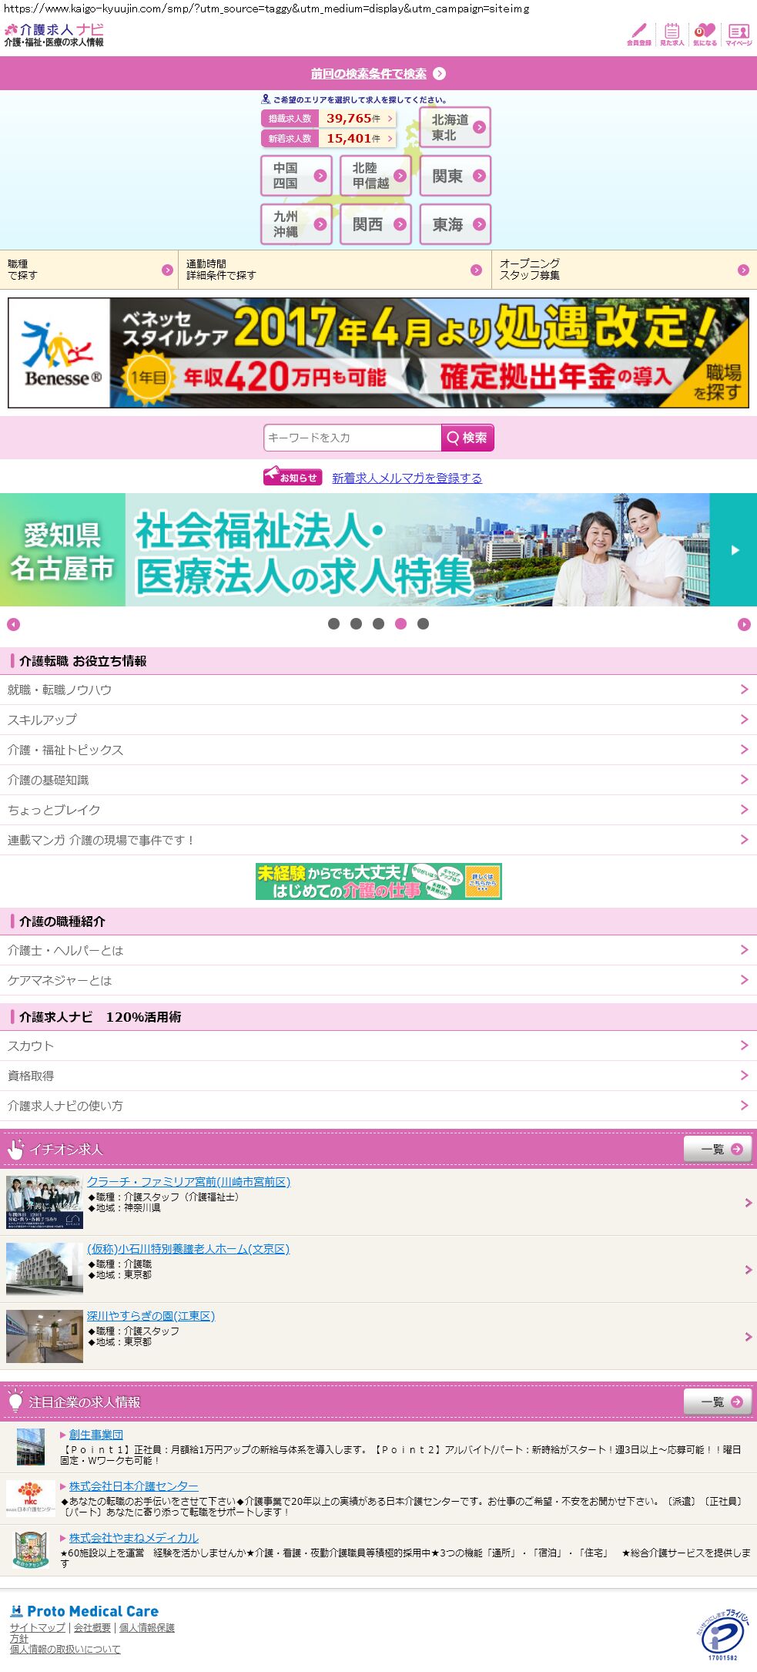Open 創生事業団 company link
The height and width of the screenshot is (1672, 757).
click(x=96, y=1434)
